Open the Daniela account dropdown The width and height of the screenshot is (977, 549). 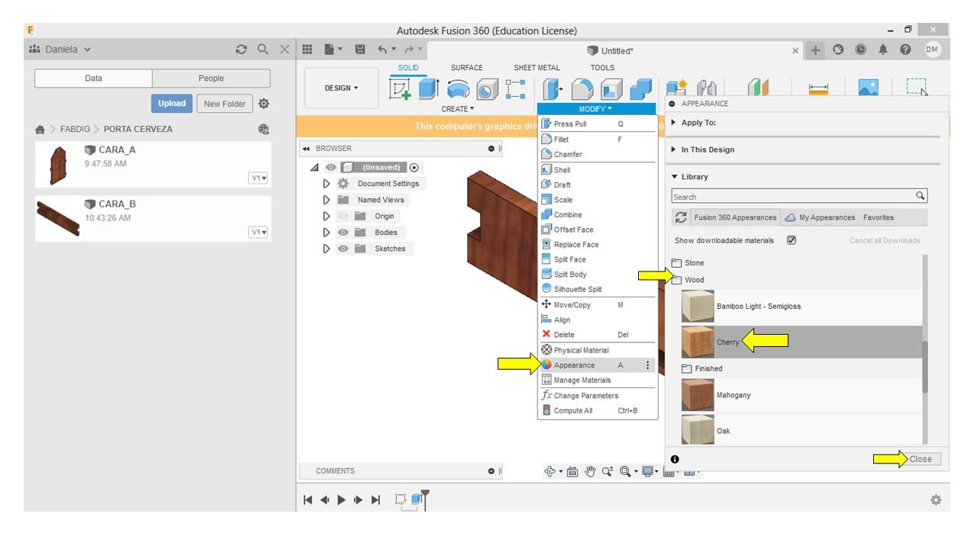[x=60, y=50]
